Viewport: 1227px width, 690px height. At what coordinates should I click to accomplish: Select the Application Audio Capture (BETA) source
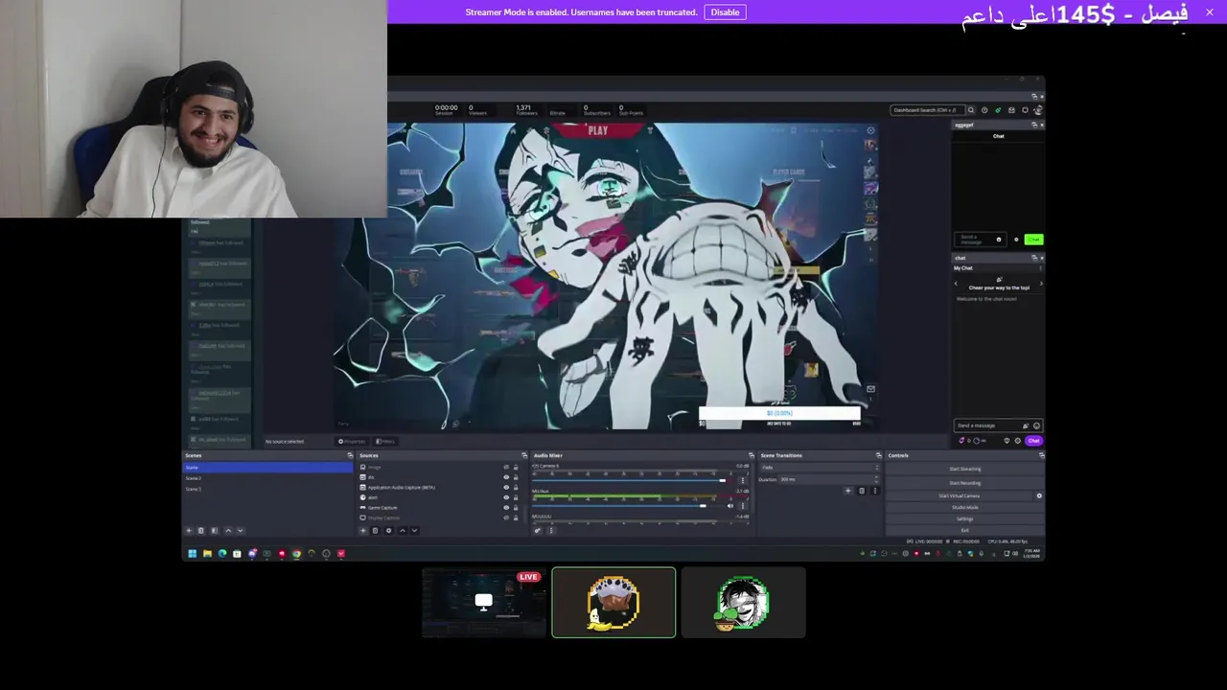pos(440,487)
